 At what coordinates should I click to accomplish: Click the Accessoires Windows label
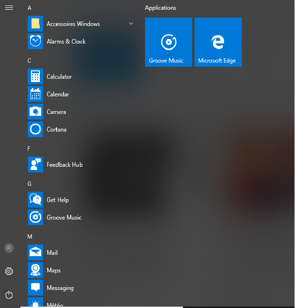(73, 24)
